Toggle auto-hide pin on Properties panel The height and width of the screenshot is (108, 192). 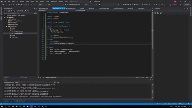(186, 8)
